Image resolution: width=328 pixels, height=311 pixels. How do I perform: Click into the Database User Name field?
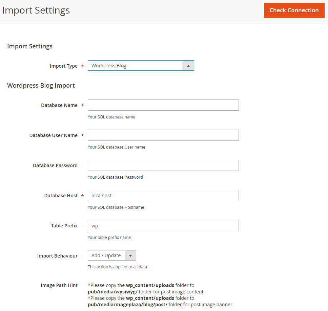point(163,135)
